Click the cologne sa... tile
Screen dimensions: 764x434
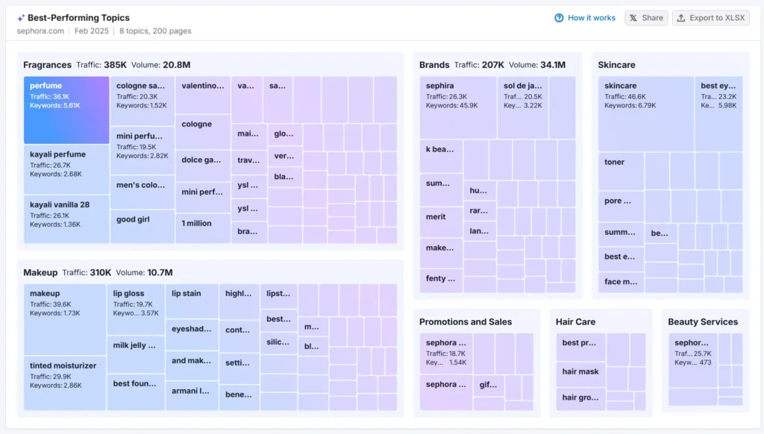[143, 101]
